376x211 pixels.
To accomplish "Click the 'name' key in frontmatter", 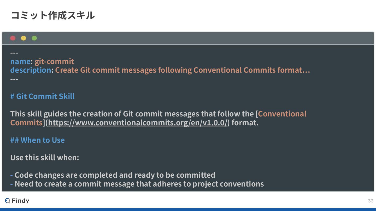I will pyautogui.click(x=20, y=61).
